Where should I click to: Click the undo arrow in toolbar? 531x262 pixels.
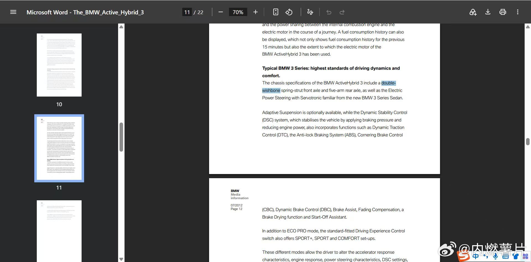pos(329,12)
